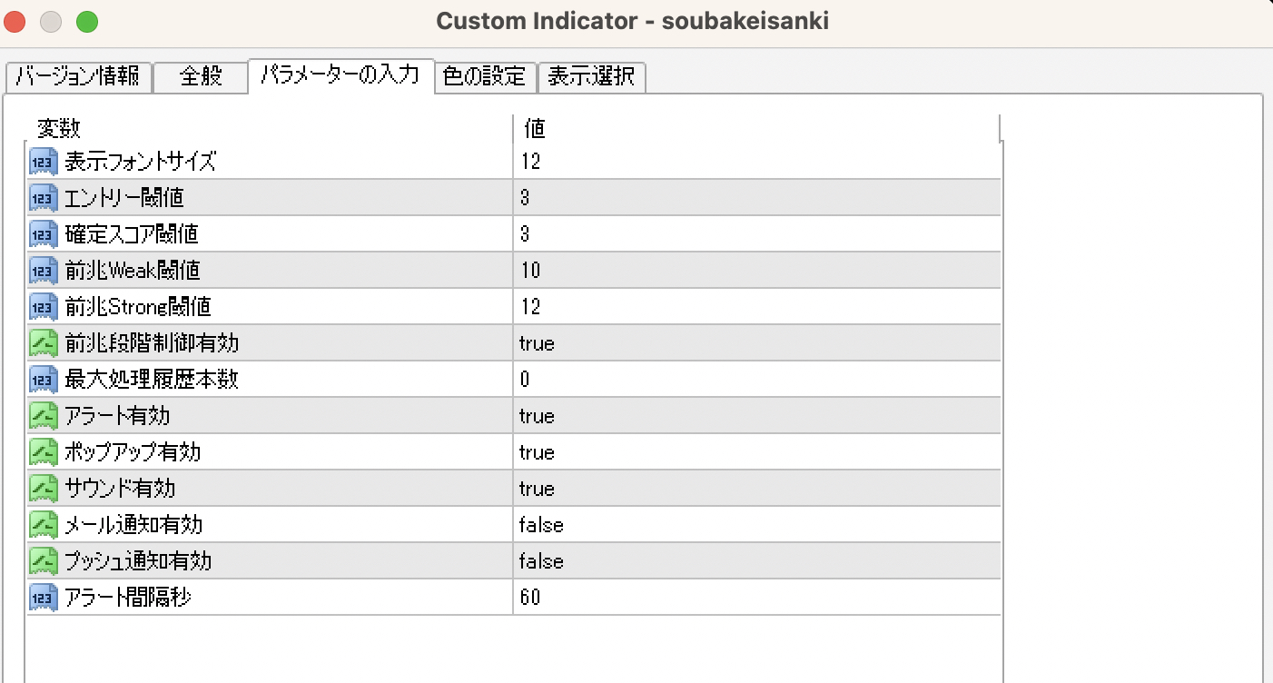Screen dimensions: 1273x683
Task: Select the icon beside 確定スコア閾値
Action: 44,234
